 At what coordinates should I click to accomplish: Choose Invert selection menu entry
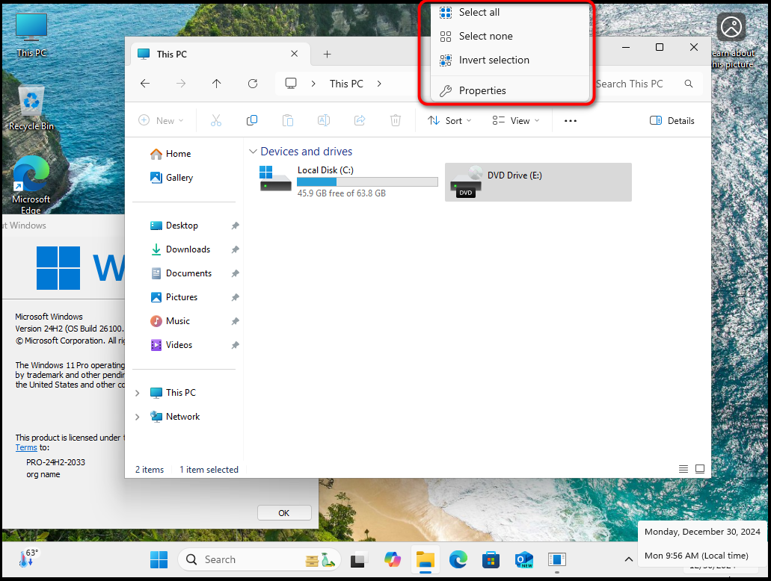[x=509, y=60]
